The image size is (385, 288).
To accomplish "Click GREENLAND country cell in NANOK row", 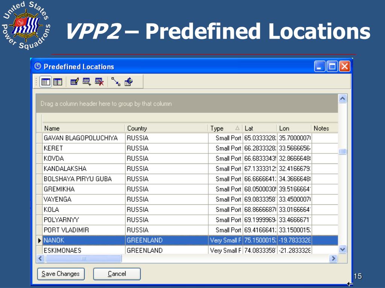I will [167, 240].
